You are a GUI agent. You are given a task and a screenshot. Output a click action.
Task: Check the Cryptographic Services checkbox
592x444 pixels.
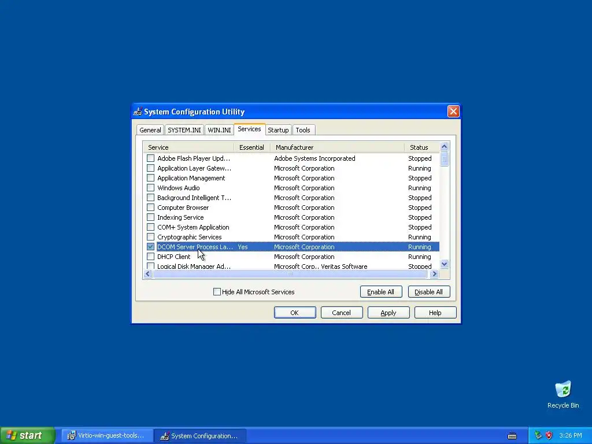(151, 236)
